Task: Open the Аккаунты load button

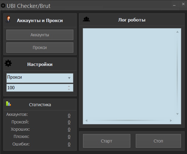Action: tap(40, 35)
